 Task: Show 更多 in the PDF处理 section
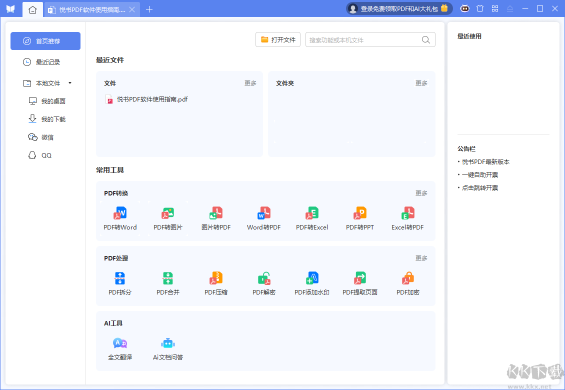click(x=421, y=258)
